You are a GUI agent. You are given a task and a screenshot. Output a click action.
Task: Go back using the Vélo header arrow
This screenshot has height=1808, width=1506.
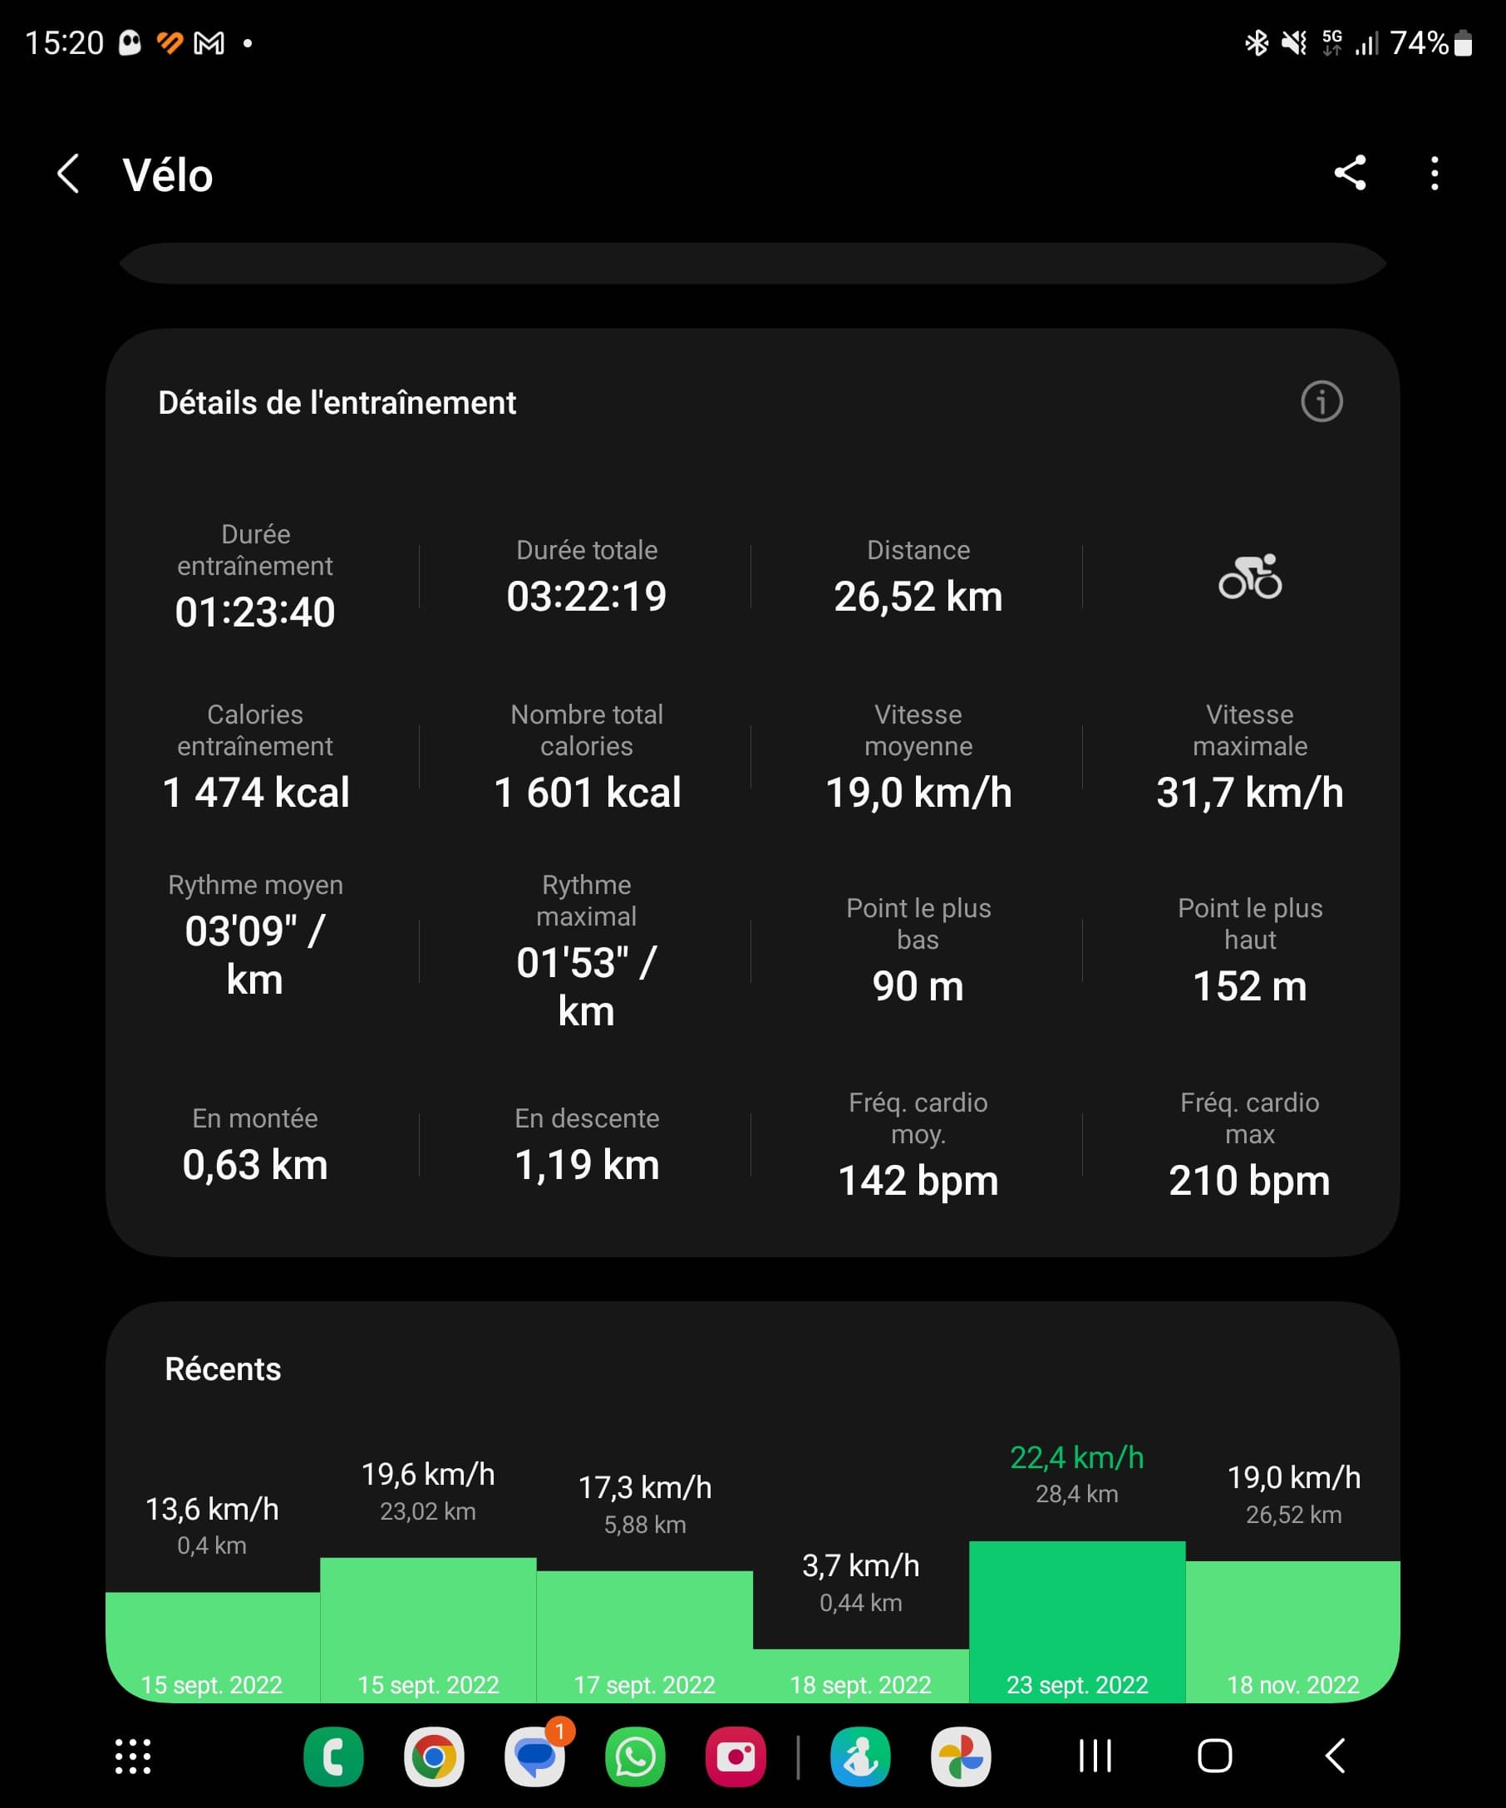69,174
